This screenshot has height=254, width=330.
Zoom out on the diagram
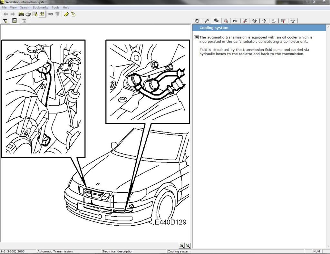(188, 246)
